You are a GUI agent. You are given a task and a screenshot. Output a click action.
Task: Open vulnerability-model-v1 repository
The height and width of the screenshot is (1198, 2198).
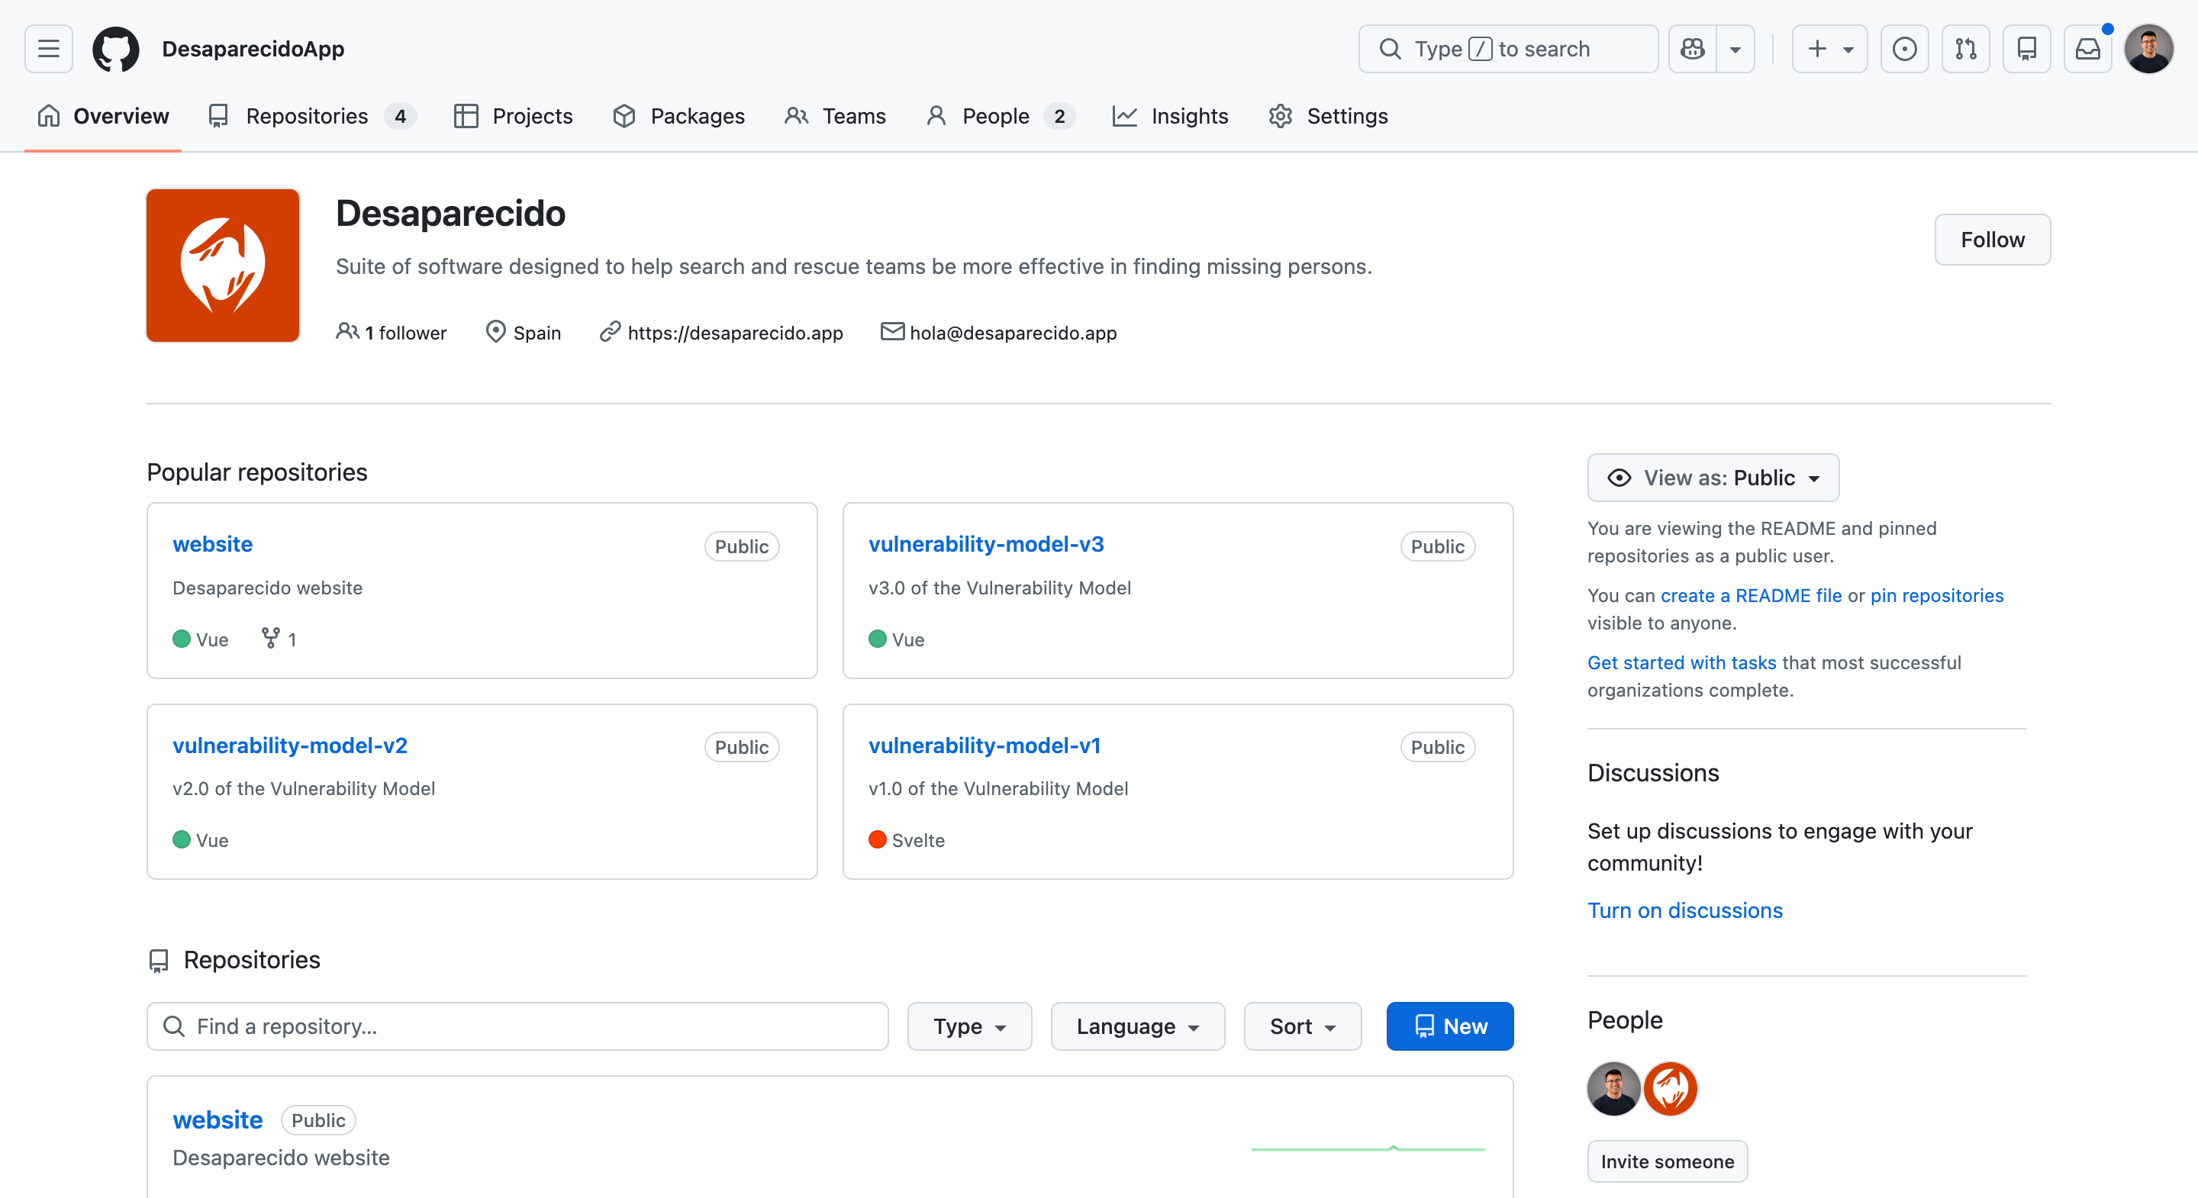(985, 746)
